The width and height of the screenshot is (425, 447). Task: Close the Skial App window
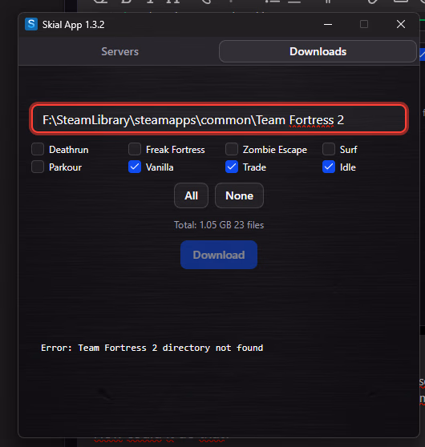pyautogui.click(x=401, y=25)
